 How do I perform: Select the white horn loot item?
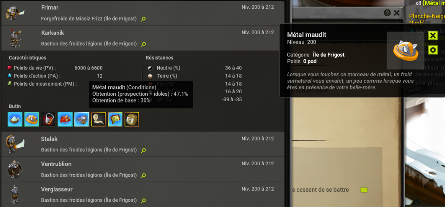pos(98,119)
